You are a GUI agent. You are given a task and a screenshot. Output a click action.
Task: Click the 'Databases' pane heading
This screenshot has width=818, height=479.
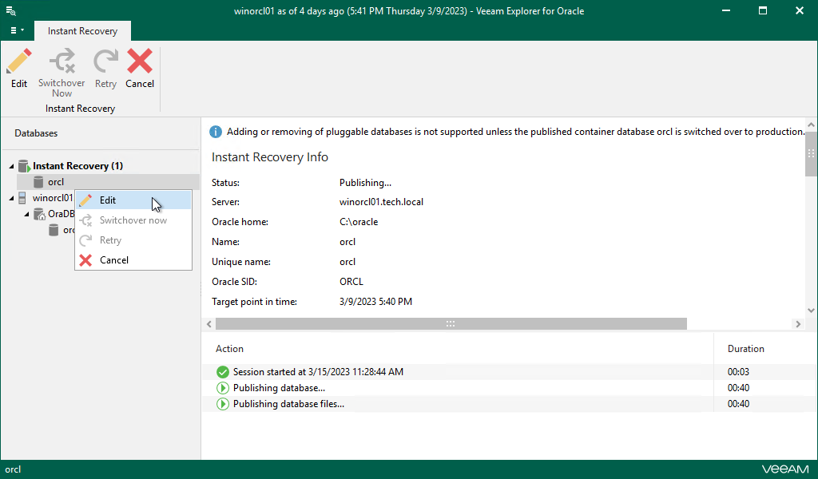36,133
